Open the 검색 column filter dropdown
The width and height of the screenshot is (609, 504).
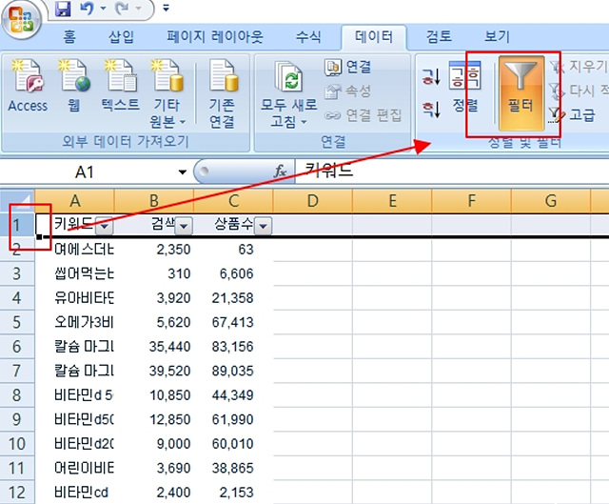tap(184, 226)
